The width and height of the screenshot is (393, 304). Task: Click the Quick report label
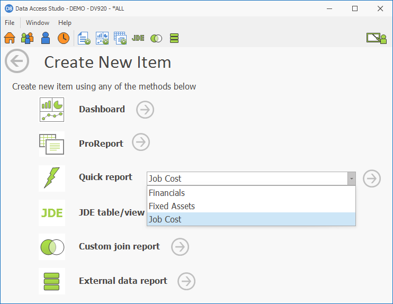[x=105, y=177]
